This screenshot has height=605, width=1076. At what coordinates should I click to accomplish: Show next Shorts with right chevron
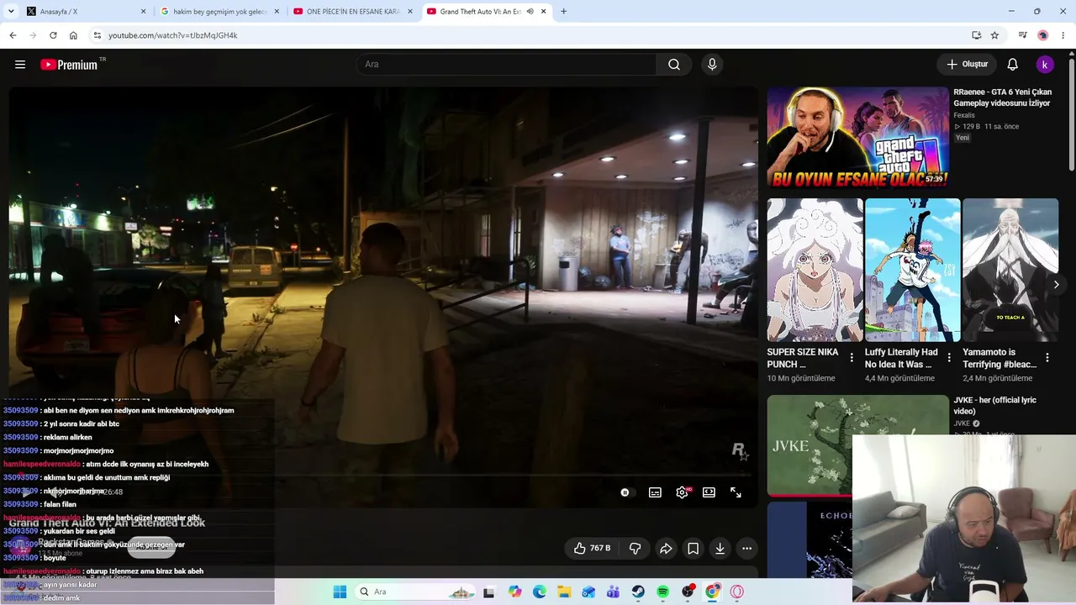click(1056, 285)
